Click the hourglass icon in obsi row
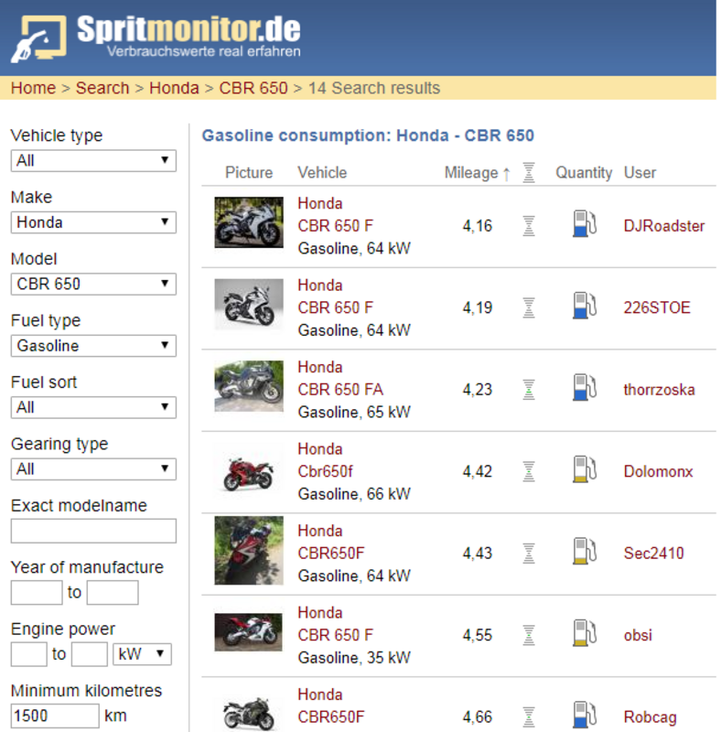The width and height of the screenshot is (721, 732). [x=529, y=635]
